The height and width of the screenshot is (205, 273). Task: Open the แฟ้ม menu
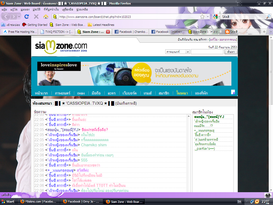[4, 9]
